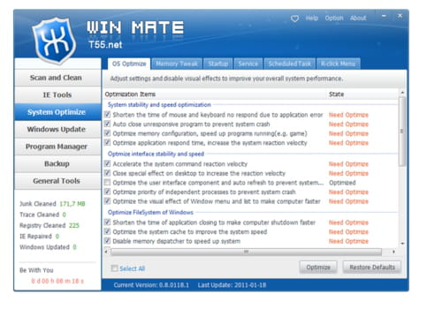The image size is (442, 324).
Task: Click the horizontal scrollbar thumb
Action: (x=246, y=252)
